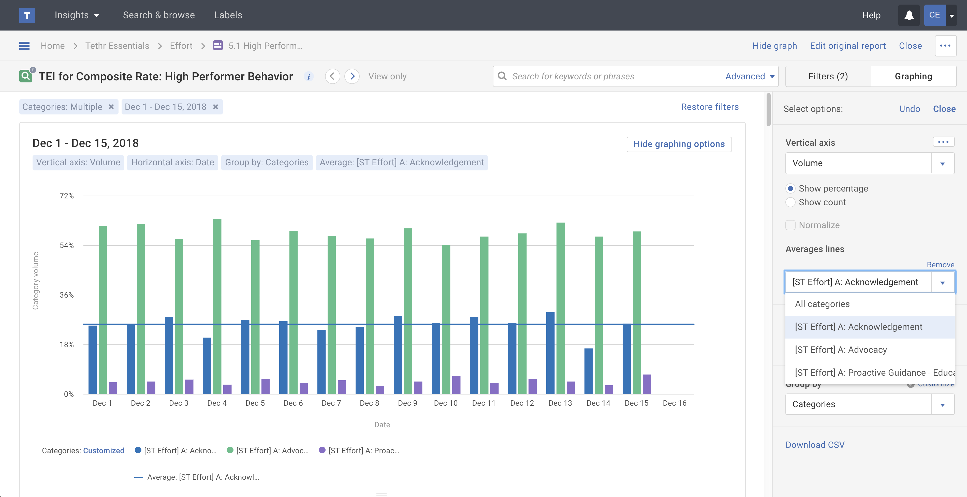
Task: Choose [ST Effort] A: Advocacy option
Action: point(841,350)
